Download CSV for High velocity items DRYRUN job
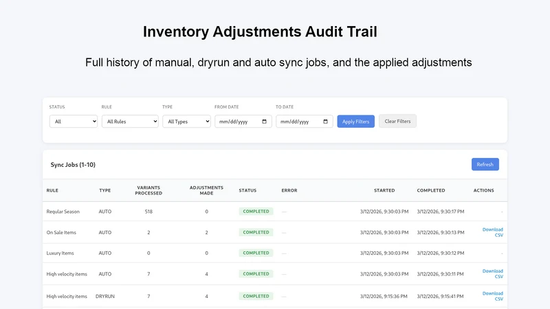 tap(493, 296)
